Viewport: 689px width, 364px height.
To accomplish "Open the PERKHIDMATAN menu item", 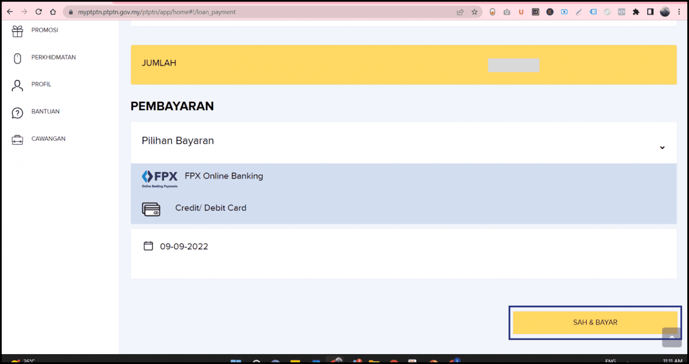I will pos(53,57).
